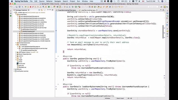Open the Navigate menu
The image size is (178, 100).
pos(58,1)
